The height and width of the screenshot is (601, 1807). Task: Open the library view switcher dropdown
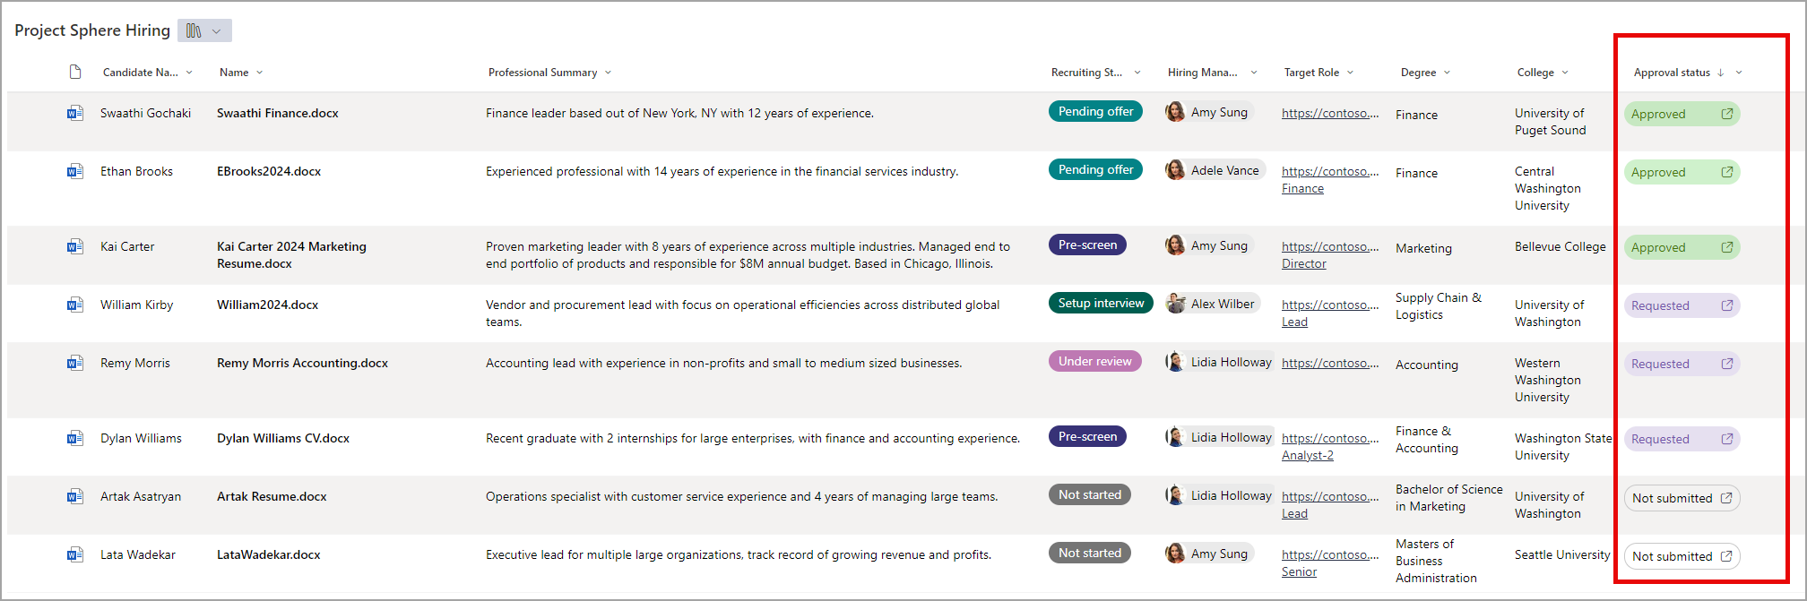tap(204, 30)
